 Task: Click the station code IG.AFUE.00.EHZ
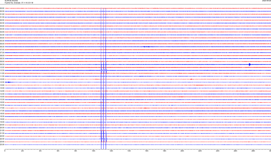click(11, 1)
